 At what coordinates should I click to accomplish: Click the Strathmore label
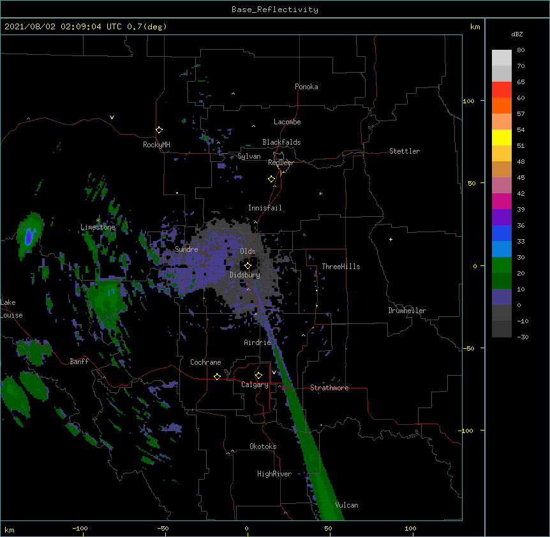(x=329, y=388)
